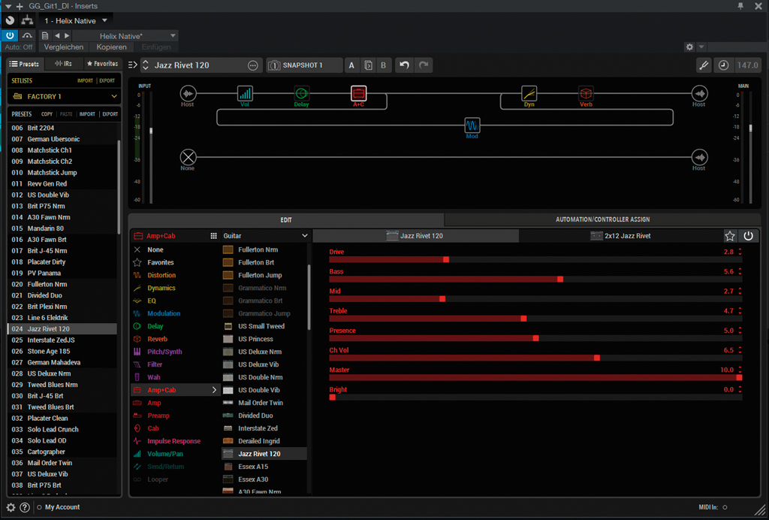Select the US Deluxe Nrm amp model

pyautogui.click(x=264, y=352)
